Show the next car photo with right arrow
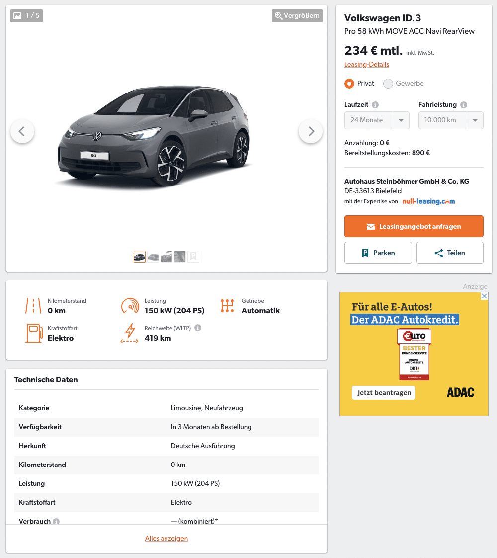The width and height of the screenshot is (497, 558). click(310, 131)
